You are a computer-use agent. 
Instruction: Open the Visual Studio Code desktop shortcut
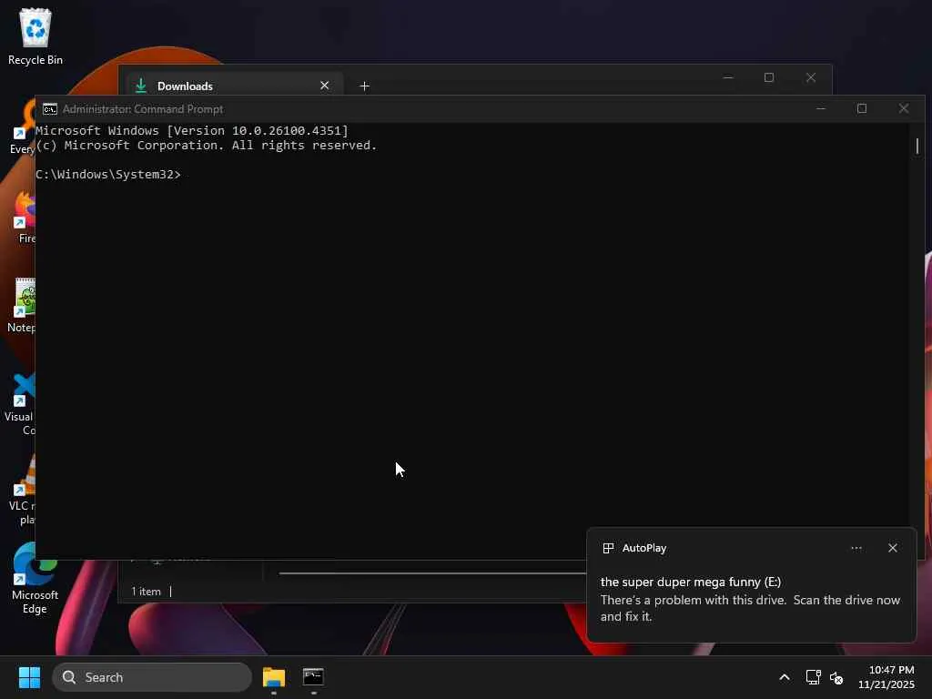(x=20, y=401)
